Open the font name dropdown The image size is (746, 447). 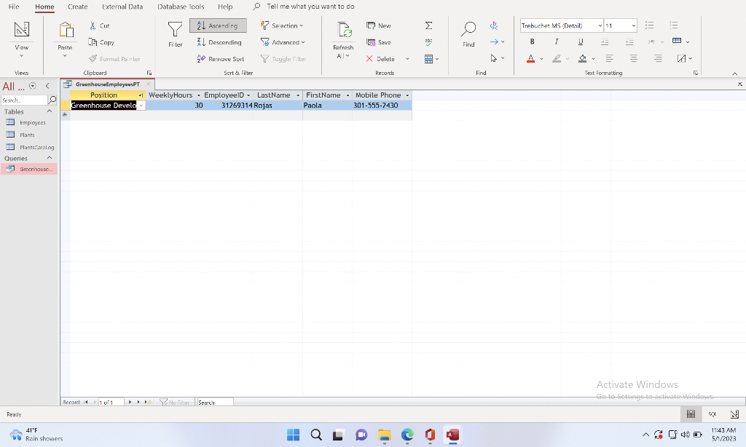point(600,25)
